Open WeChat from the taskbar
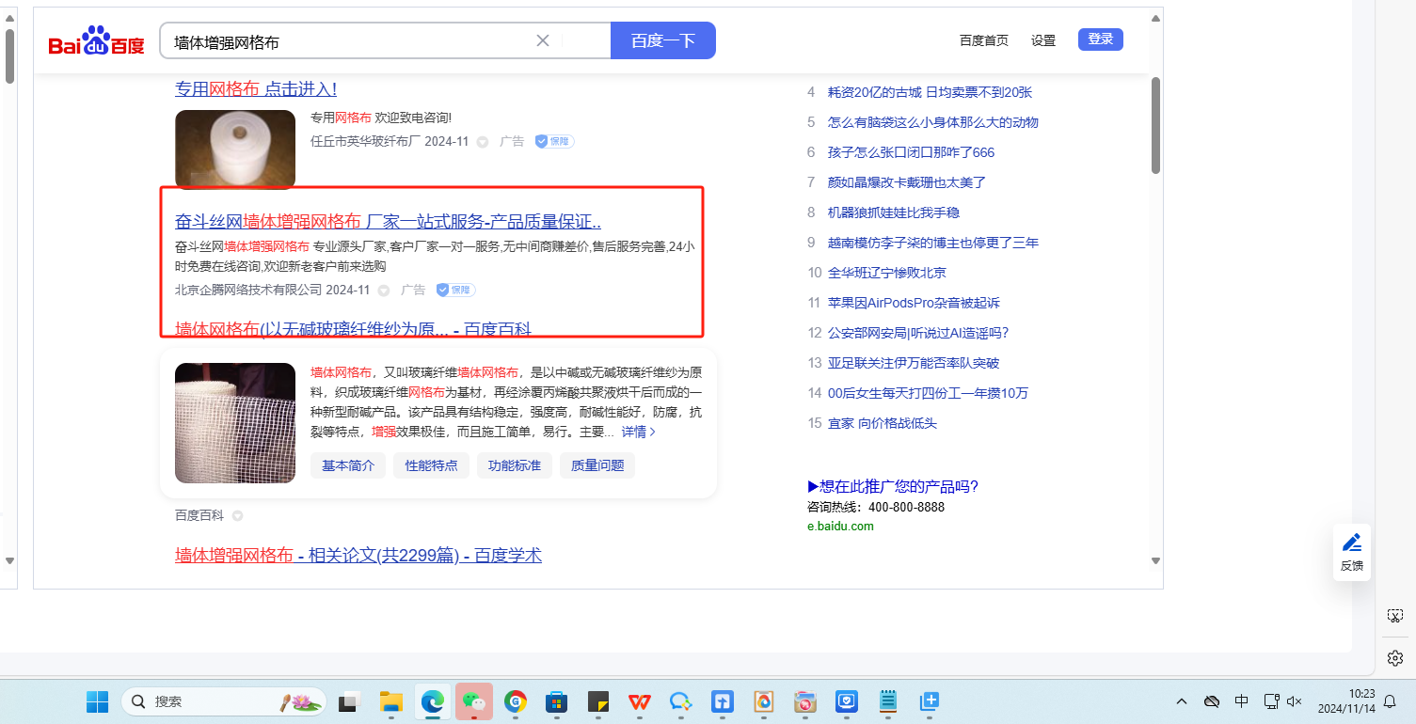 (x=474, y=701)
